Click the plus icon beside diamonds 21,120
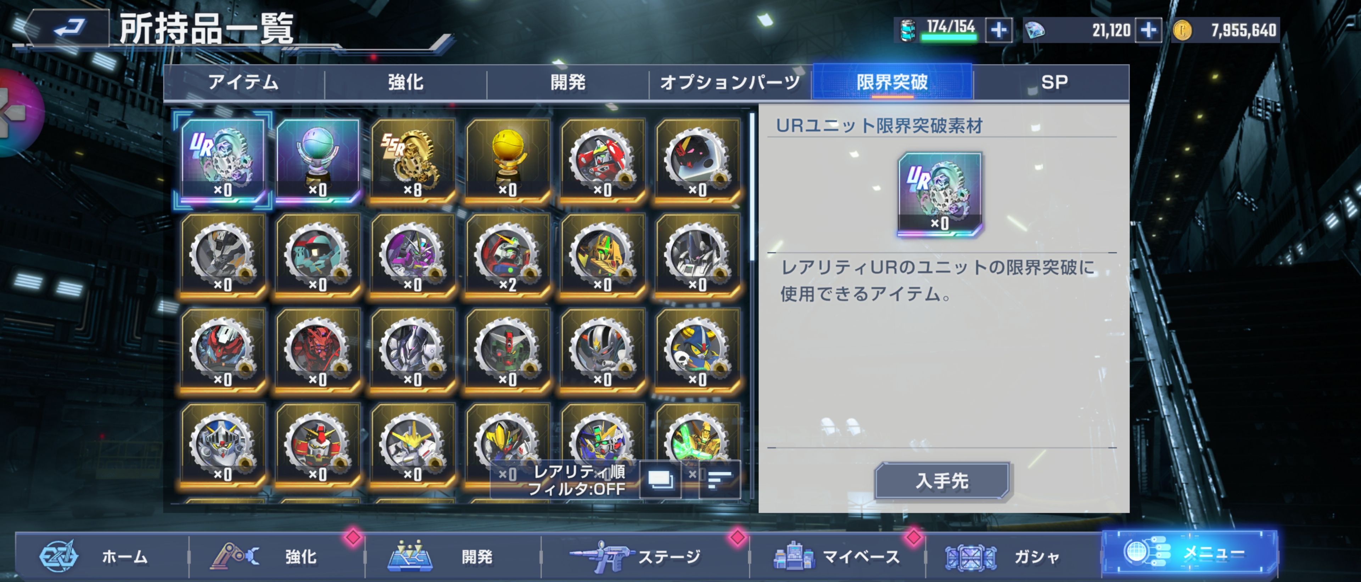The image size is (1361, 582). (1148, 30)
